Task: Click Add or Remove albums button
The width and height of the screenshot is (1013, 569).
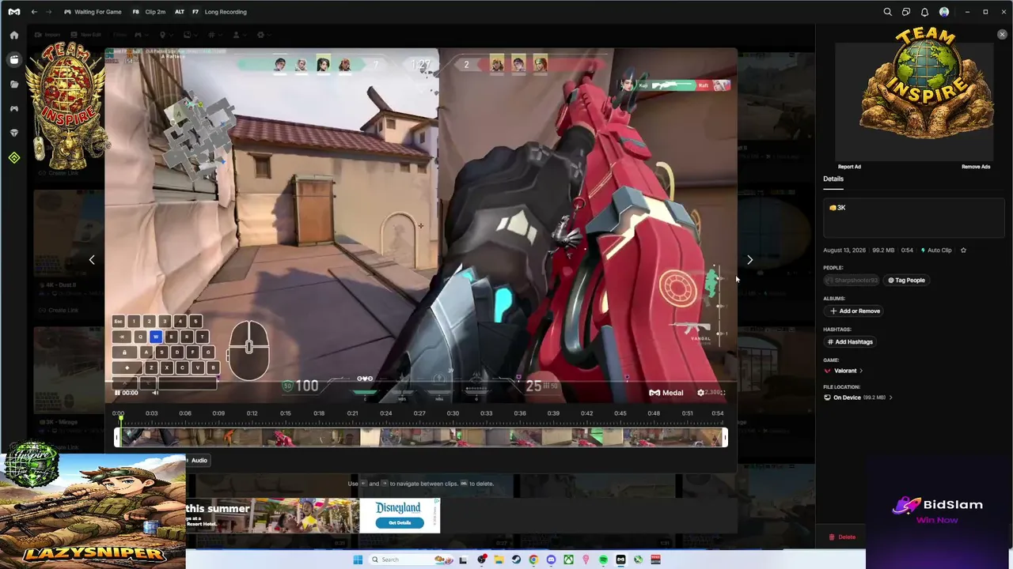Action: click(855, 311)
